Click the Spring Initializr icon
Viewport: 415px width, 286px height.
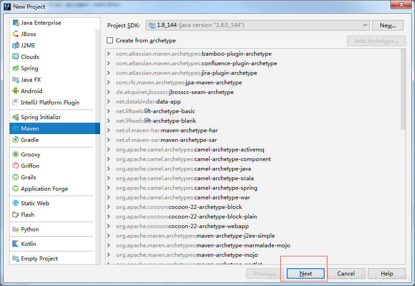click(x=16, y=117)
